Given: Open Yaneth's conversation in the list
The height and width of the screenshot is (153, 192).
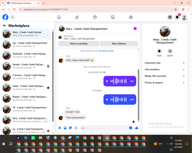Looking at the screenshot, I should 26,66.
